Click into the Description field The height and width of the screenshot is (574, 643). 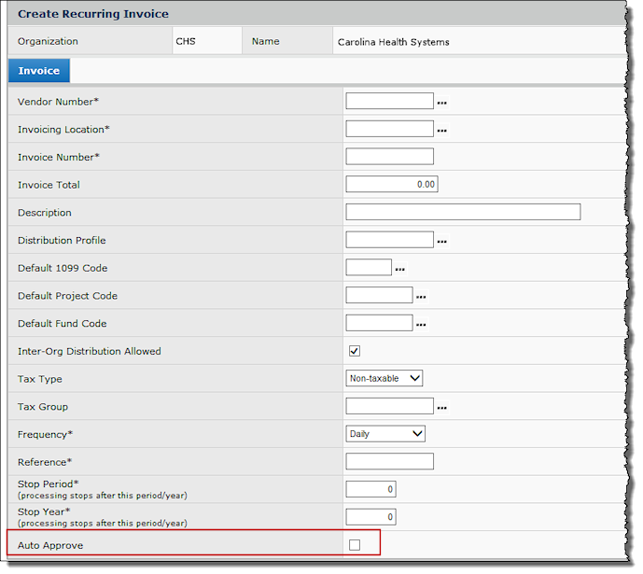(462, 212)
